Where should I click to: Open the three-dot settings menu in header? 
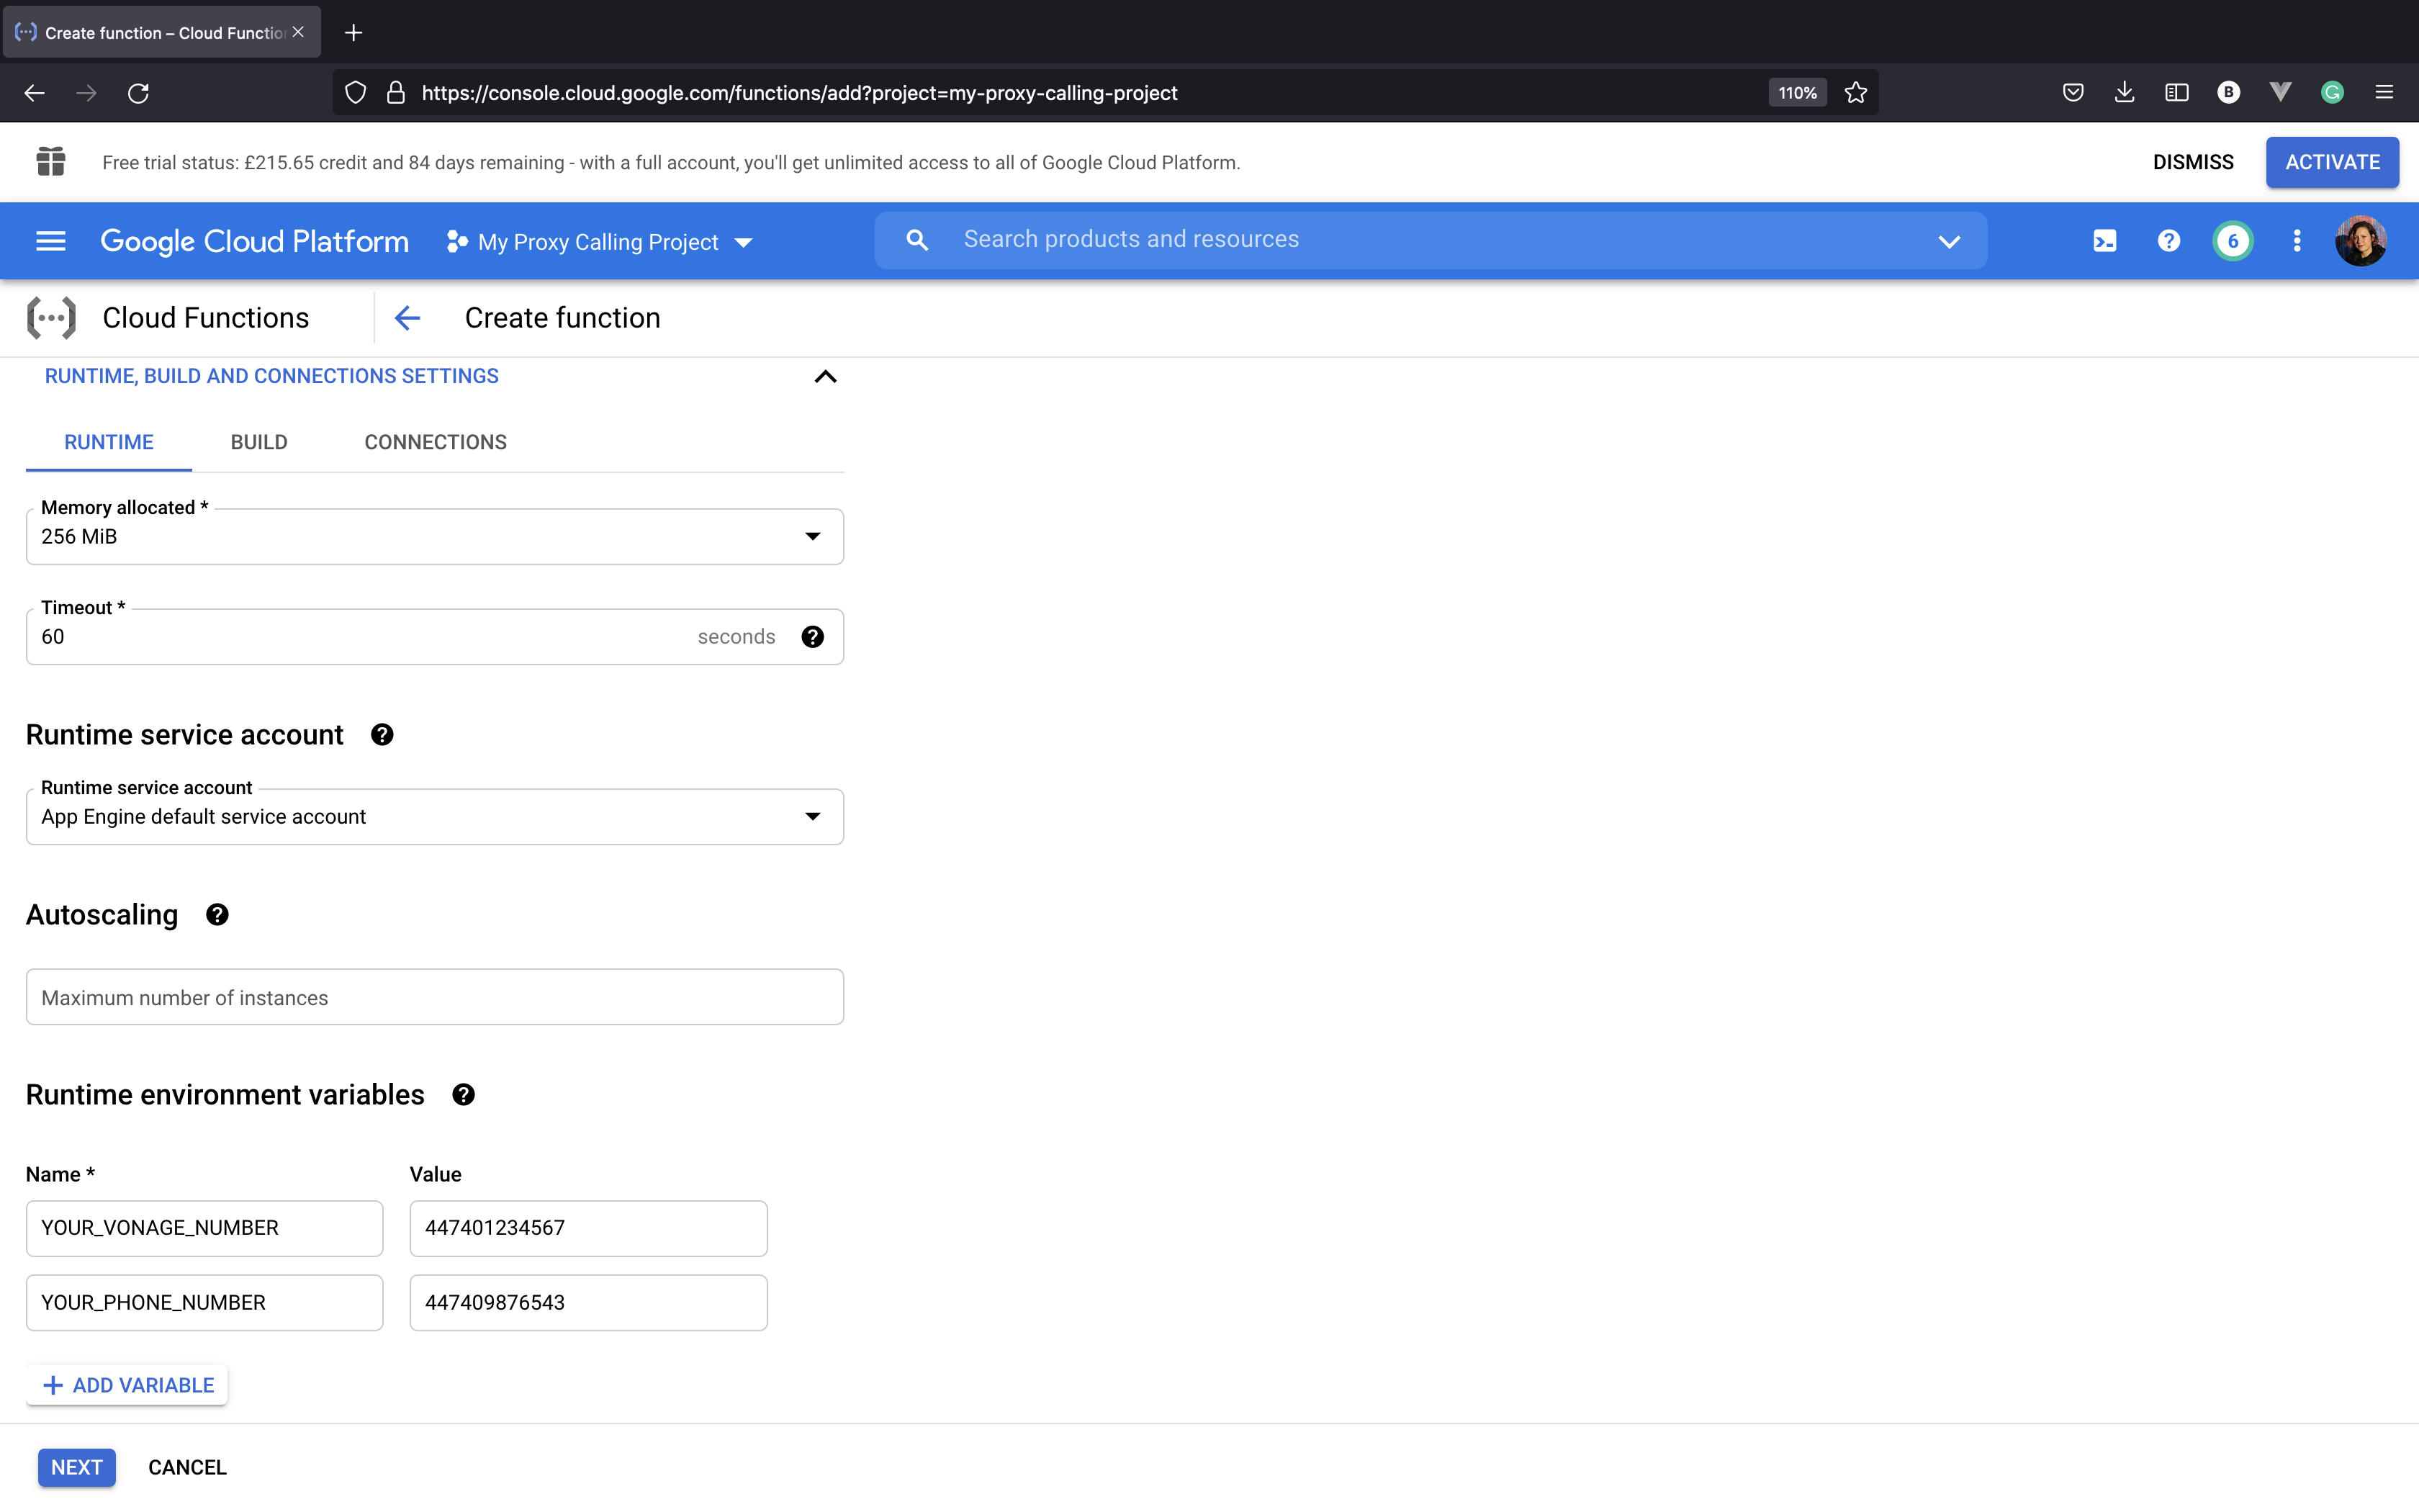[2296, 241]
